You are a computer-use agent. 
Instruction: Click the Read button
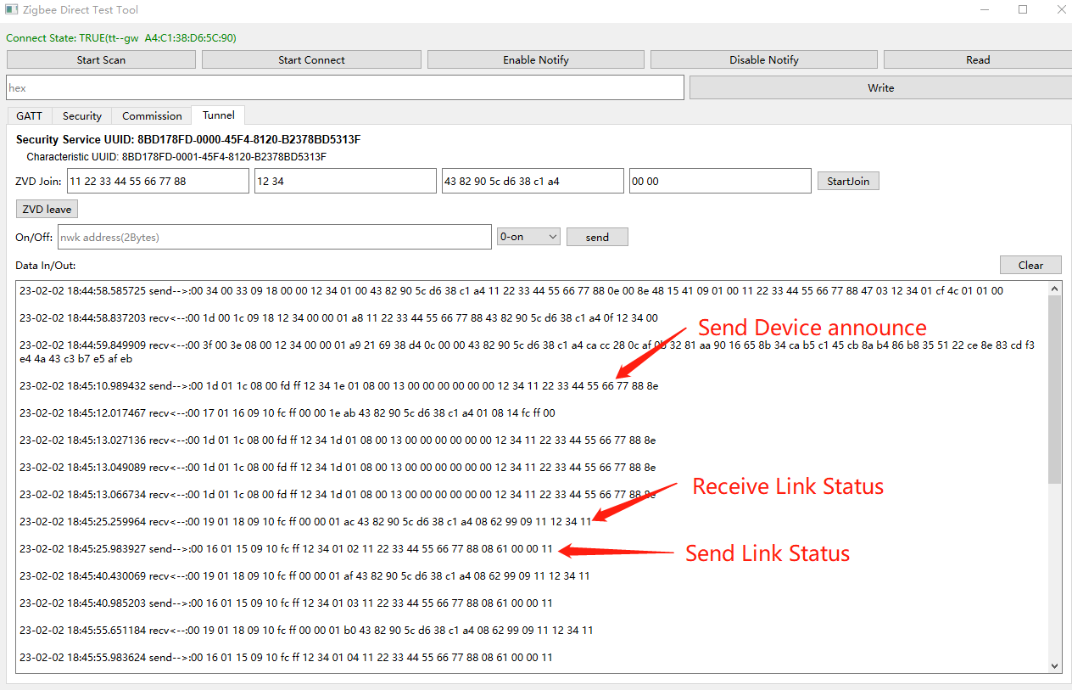tap(978, 59)
